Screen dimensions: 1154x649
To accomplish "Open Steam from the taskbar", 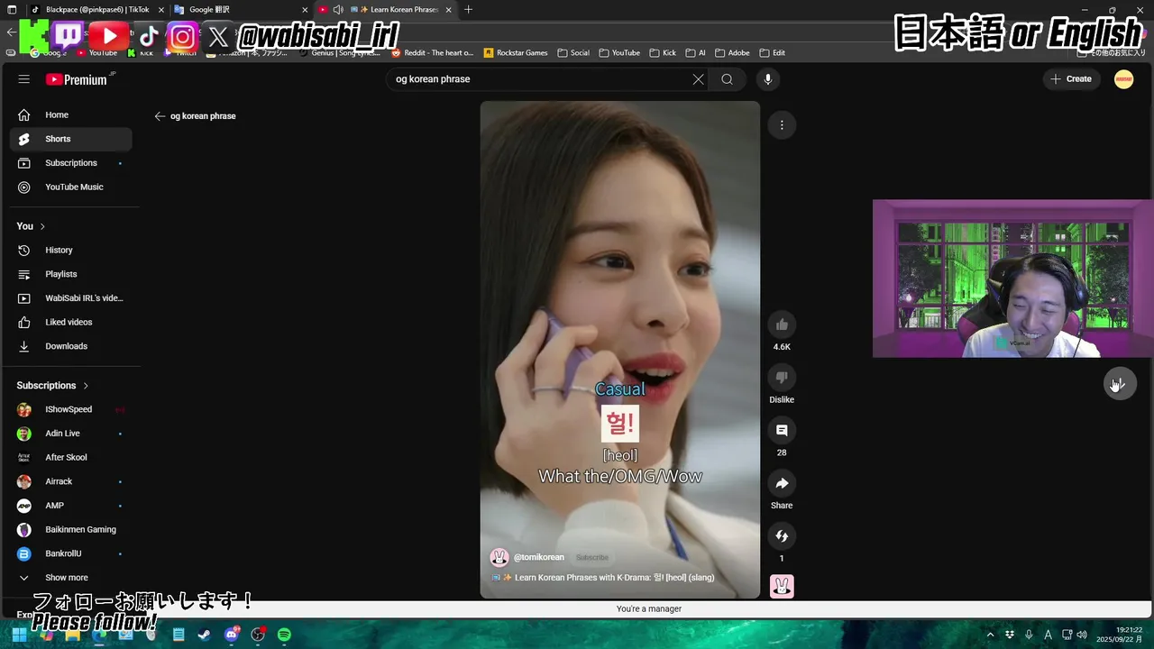I will [x=205, y=635].
